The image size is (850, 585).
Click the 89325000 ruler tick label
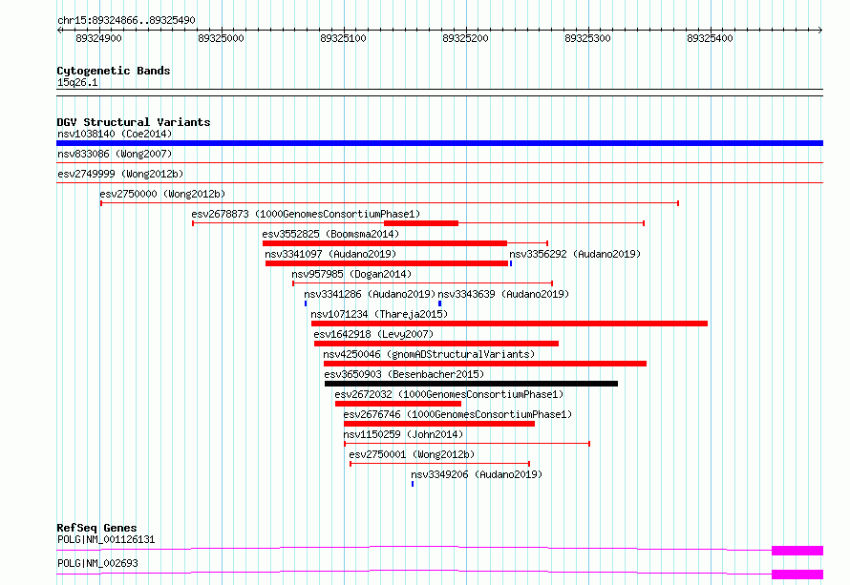[221, 38]
